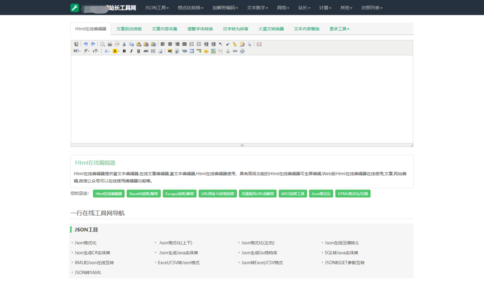
Task: Center align text in the editor
Action: (170, 44)
